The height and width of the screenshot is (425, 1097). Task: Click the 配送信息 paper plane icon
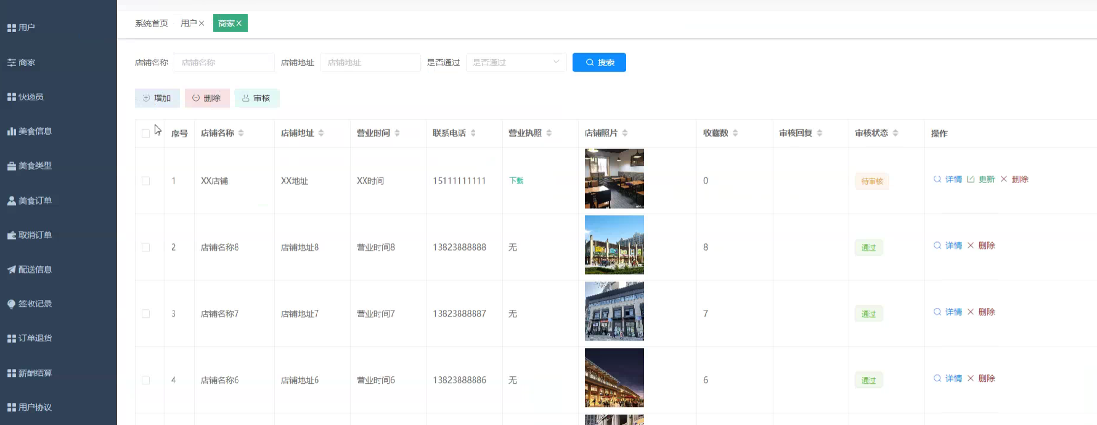point(11,270)
